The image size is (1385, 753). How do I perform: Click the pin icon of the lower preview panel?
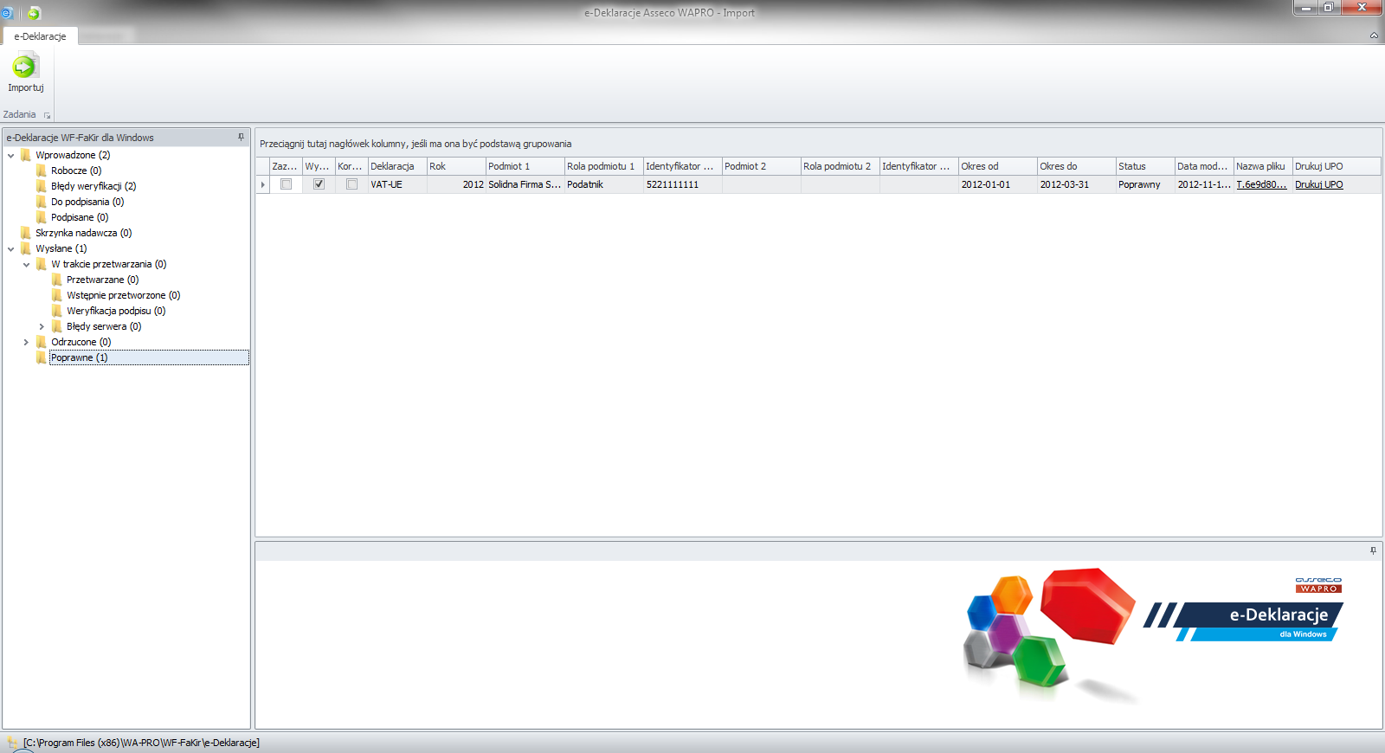pos(1373,550)
